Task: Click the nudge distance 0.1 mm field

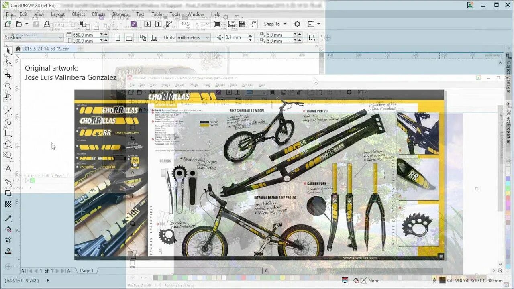Action: [x=235, y=37]
